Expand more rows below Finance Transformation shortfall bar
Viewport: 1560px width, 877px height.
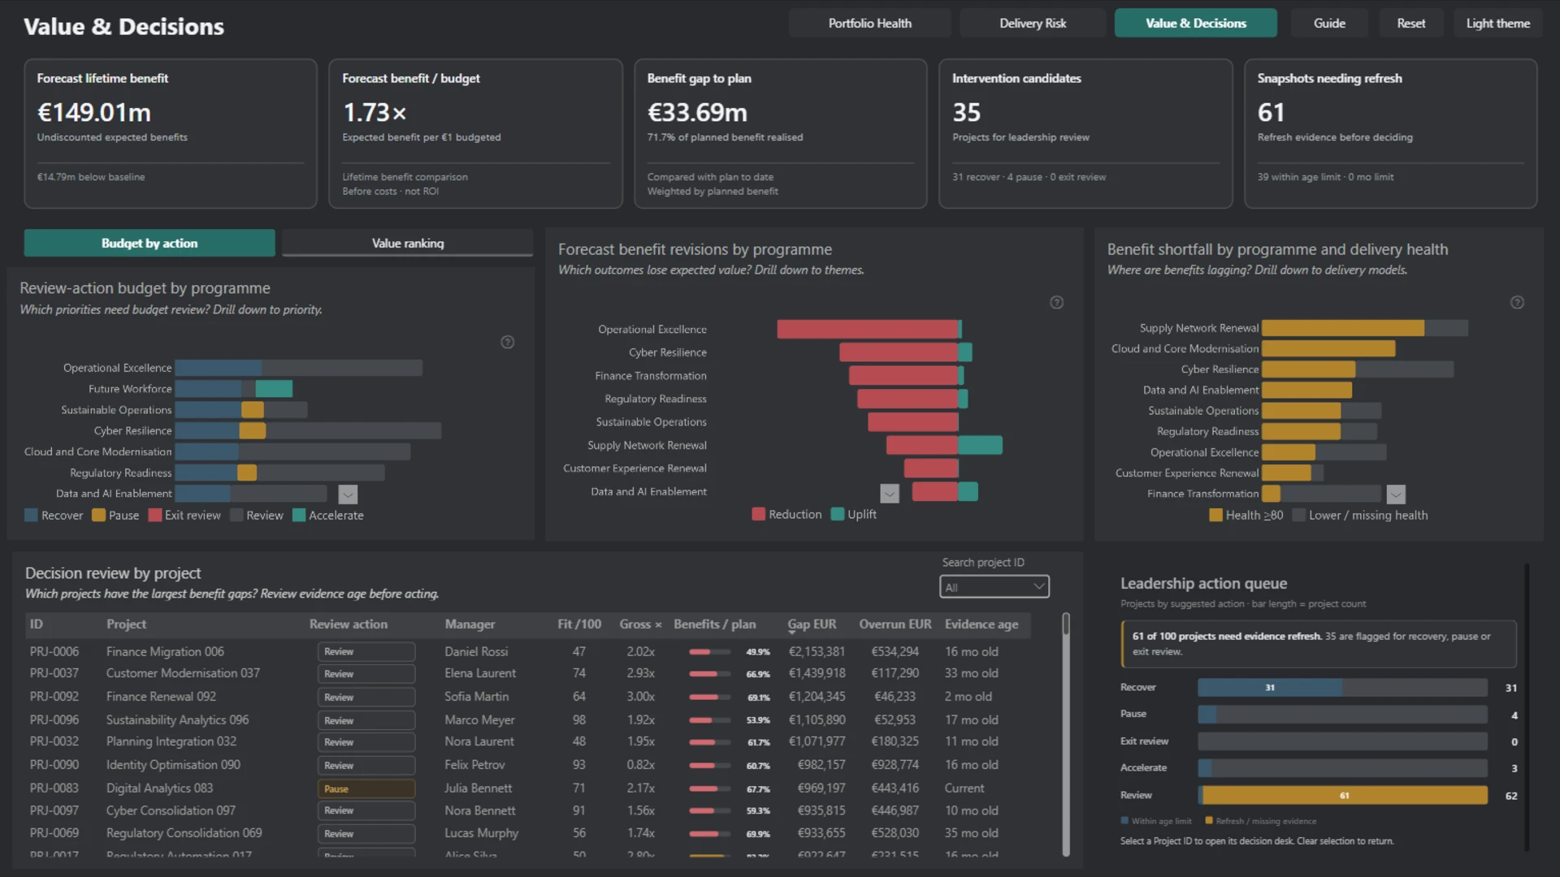point(1396,494)
